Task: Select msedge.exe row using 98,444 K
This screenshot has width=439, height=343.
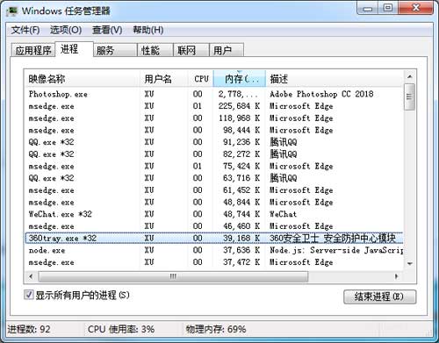Action: pyautogui.click(x=214, y=130)
